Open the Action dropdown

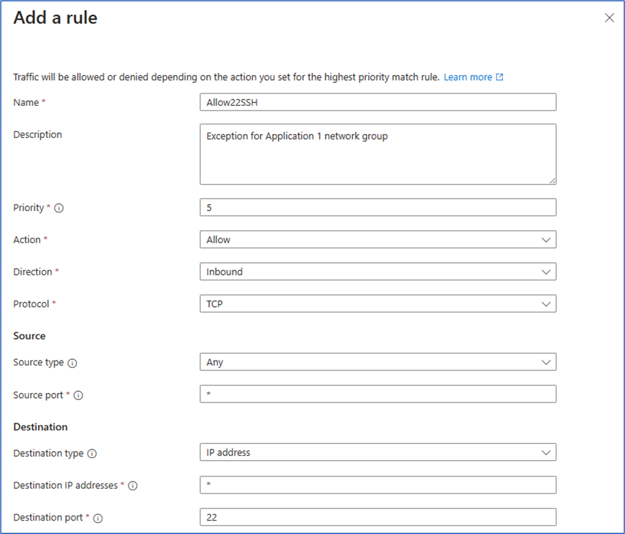pos(377,240)
